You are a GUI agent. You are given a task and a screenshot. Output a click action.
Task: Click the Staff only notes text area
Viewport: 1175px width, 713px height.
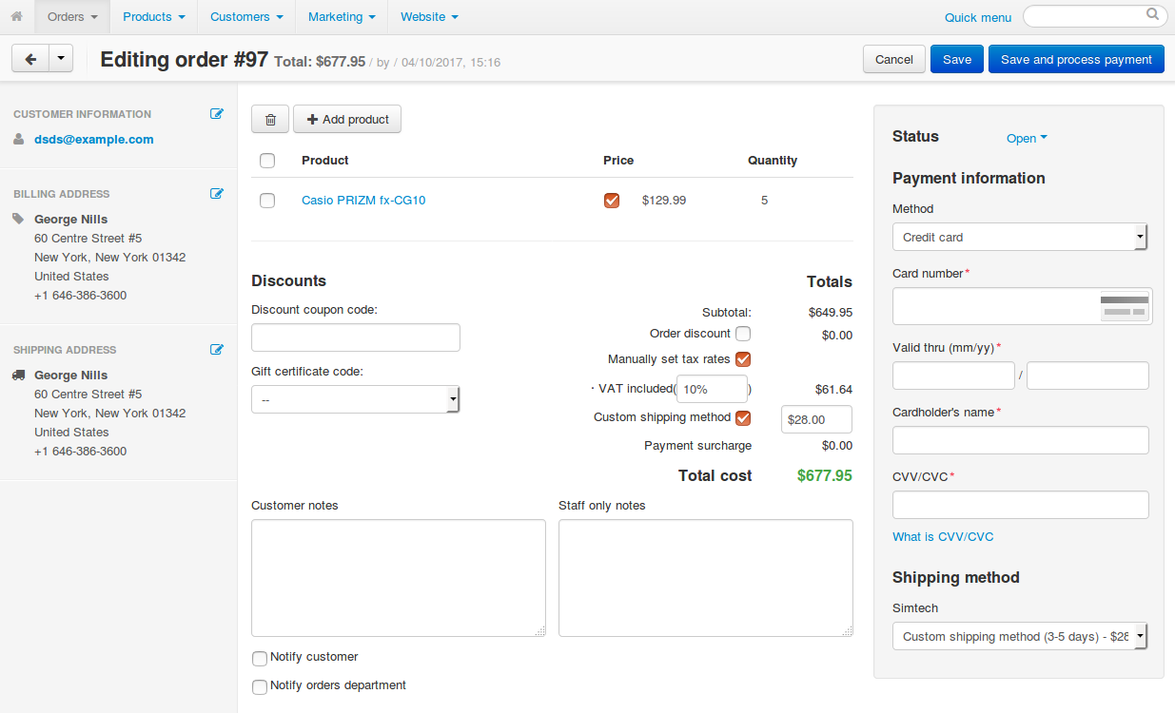point(706,578)
